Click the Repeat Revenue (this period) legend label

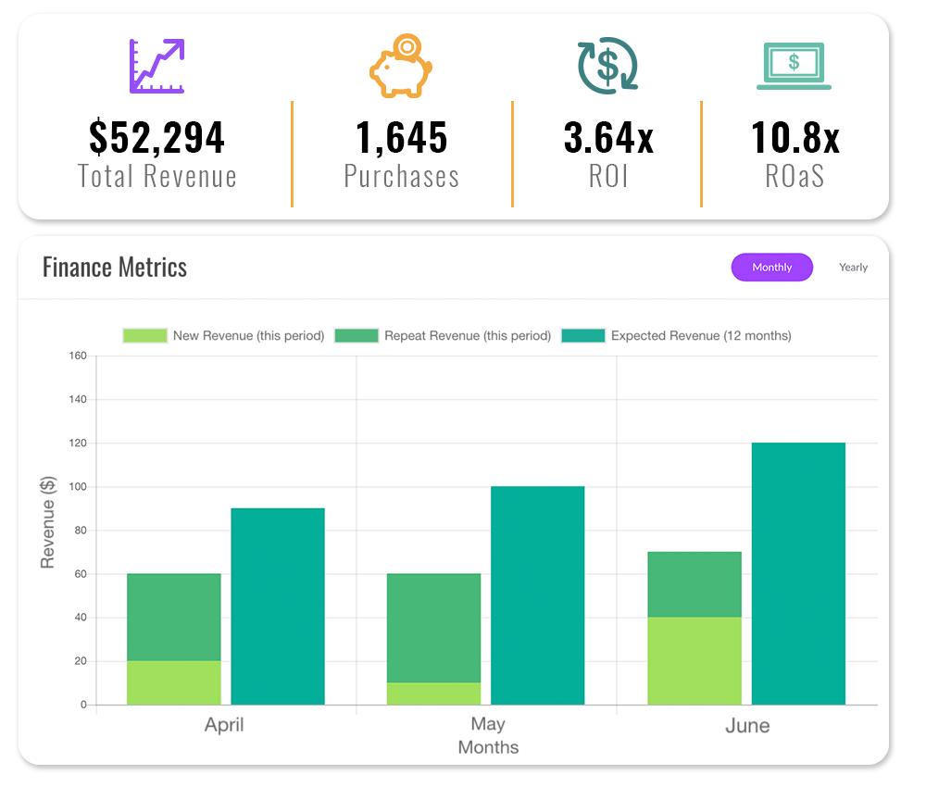point(468,336)
